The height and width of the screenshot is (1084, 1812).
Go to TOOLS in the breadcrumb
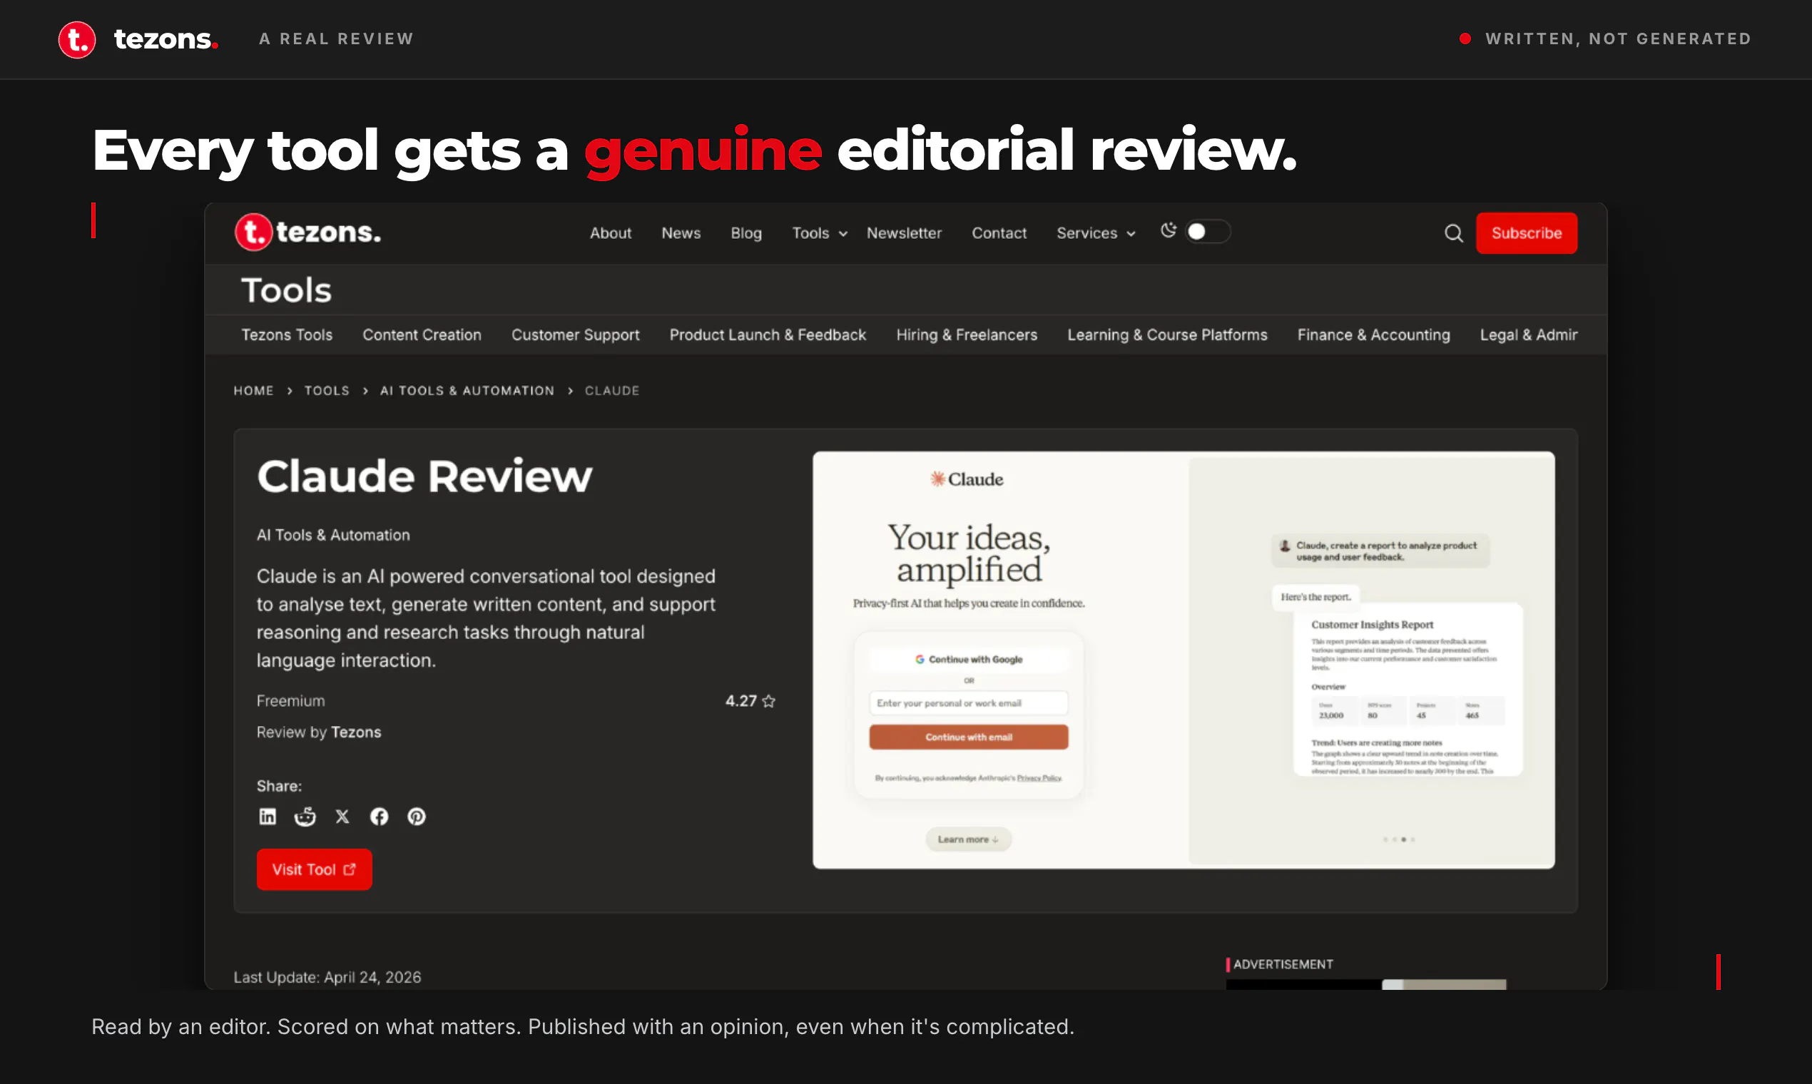[327, 391]
